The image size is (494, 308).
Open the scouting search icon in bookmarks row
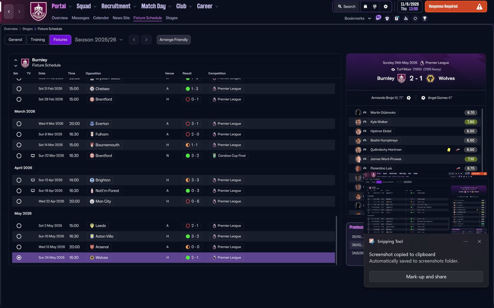406,18
